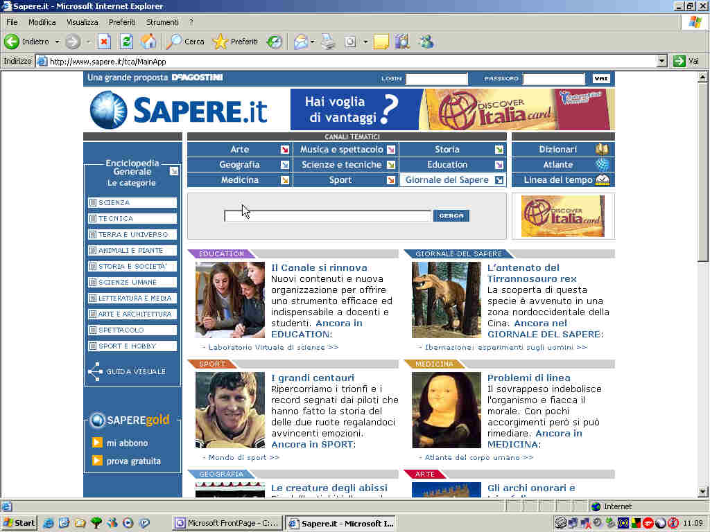Open the Arte thematic channel
This screenshot has height=532, width=710.
coord(239,150)
